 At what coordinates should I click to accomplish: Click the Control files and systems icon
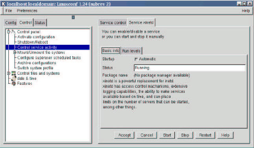tap(14, 73)
